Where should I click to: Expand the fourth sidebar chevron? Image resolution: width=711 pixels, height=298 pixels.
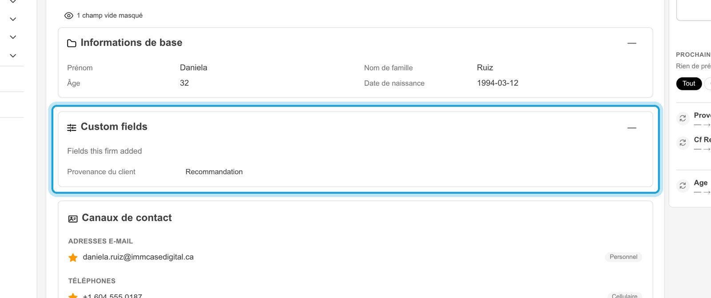(x=13, y=56)
